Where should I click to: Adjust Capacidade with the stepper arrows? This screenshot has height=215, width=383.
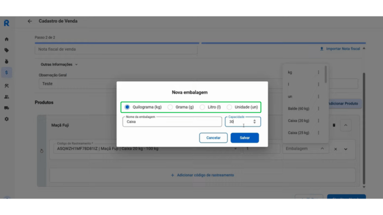[x=254, y=121]
